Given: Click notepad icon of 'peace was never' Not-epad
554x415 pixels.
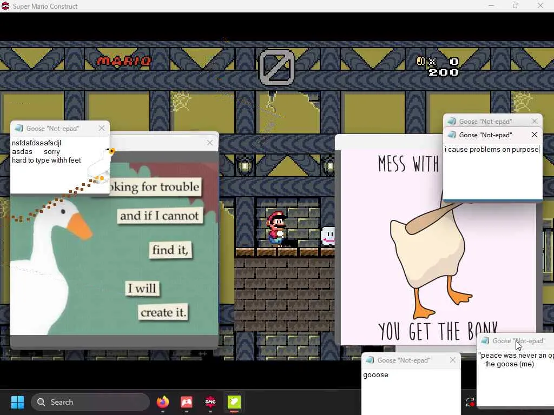Looking at the screenshot, I should pyautogui.click(x=485, y=340).
